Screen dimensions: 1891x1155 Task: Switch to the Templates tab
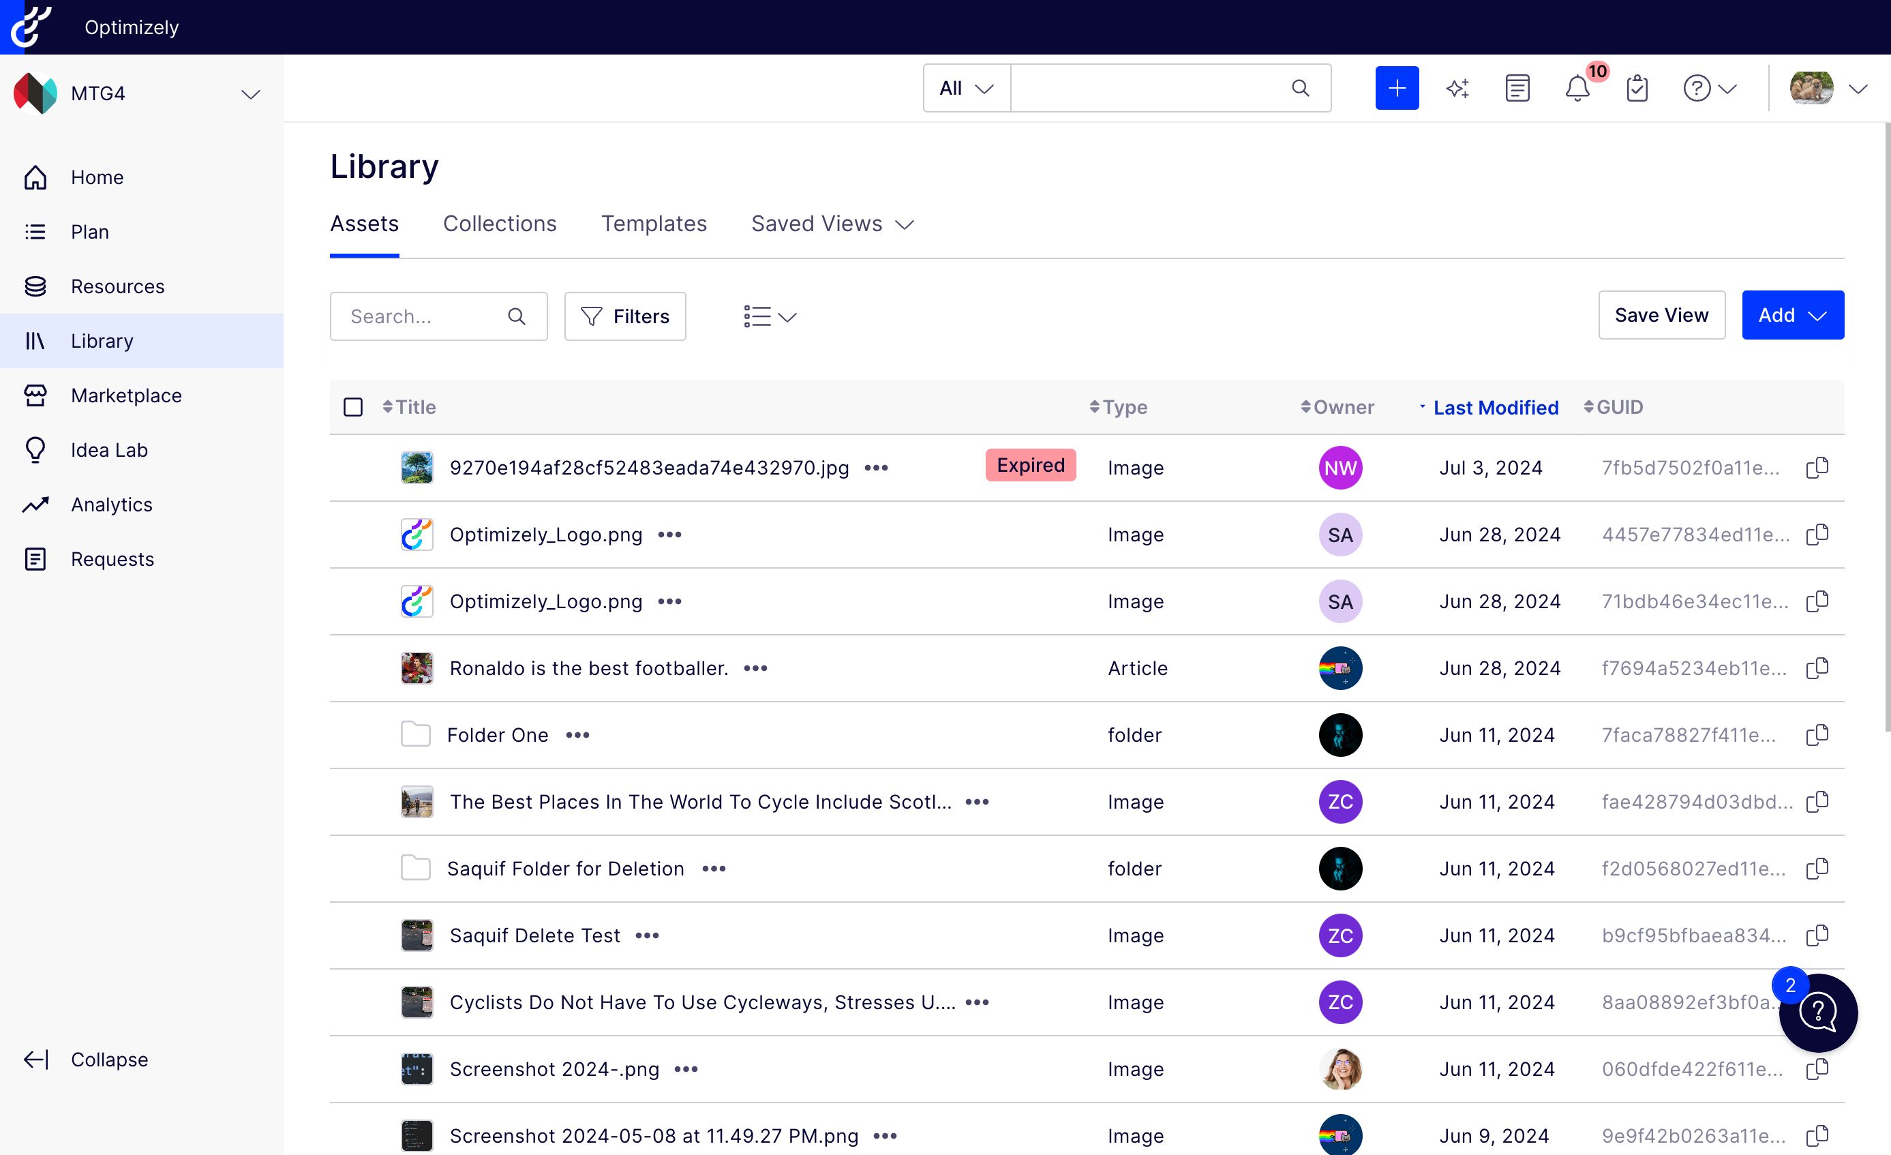tap(655, 224)
